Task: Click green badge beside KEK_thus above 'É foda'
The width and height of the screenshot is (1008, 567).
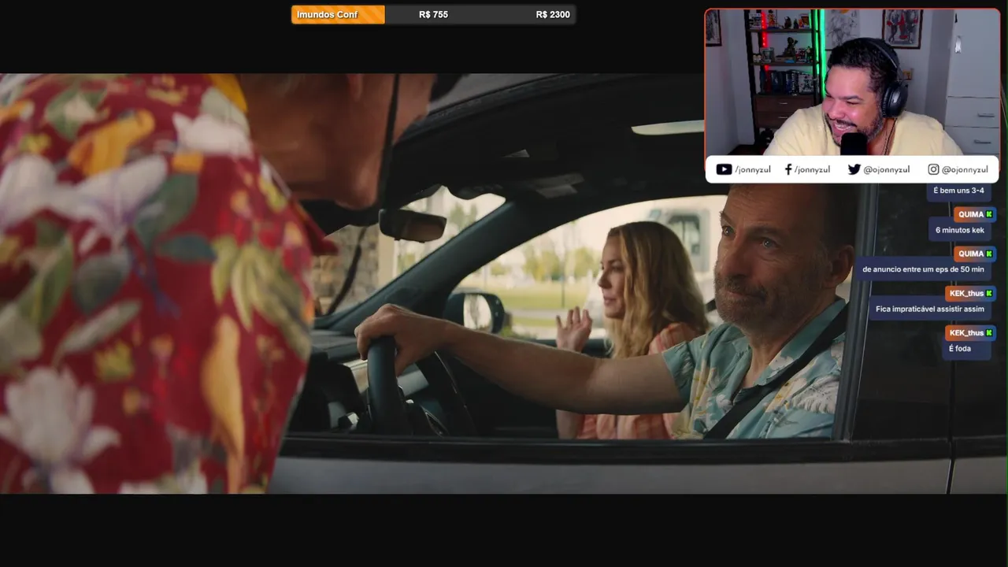Action: 989,332
